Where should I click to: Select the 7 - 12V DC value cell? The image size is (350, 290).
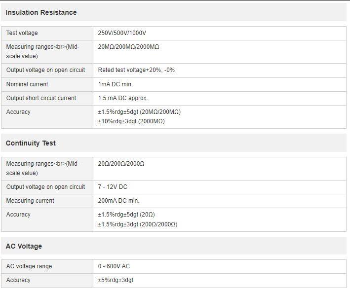point(113,187)
